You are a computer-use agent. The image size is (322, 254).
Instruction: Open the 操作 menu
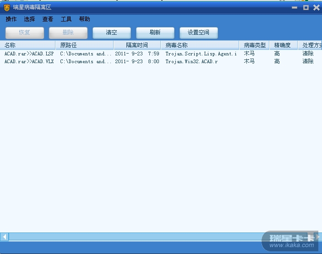[x=11, y=19]
